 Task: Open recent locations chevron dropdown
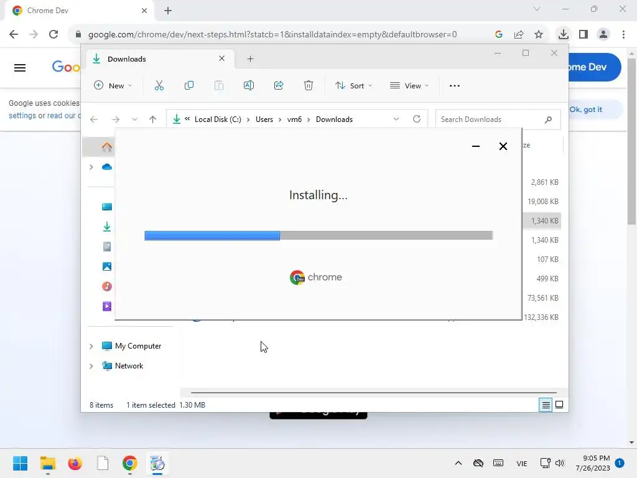(134, 119)
